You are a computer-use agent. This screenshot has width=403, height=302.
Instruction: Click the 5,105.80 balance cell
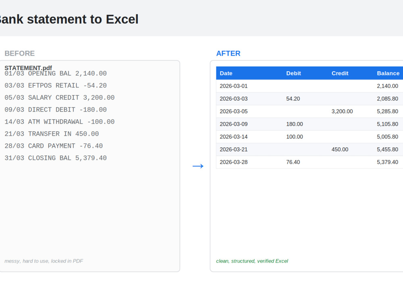coord(388,124)
